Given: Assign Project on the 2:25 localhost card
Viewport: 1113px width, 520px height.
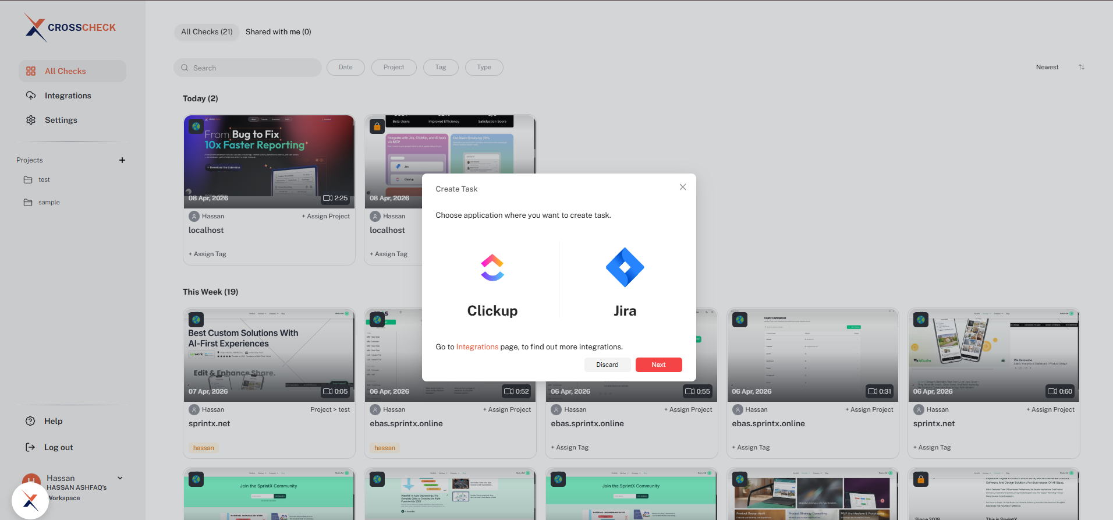Looking at the screenshot, I should (x=326, y=216).
